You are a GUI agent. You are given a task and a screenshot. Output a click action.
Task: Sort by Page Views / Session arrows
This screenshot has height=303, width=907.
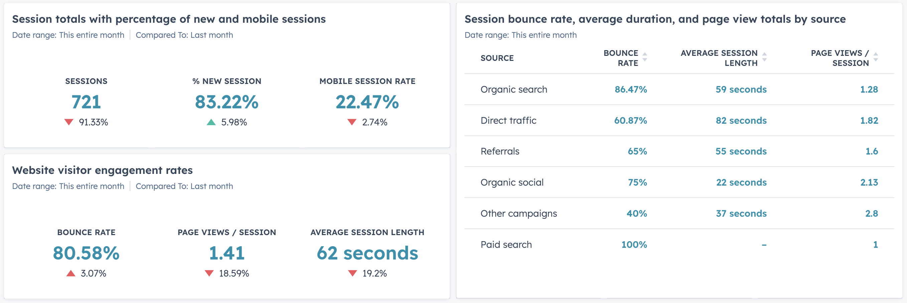tap(876, 57)
